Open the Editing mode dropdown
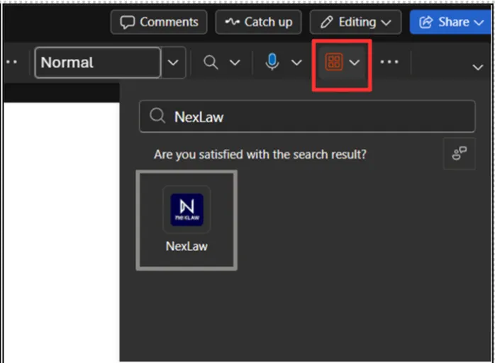 tap(355, 22)
